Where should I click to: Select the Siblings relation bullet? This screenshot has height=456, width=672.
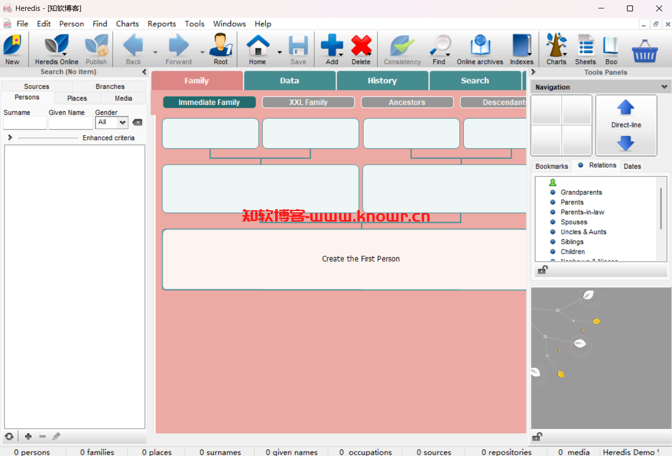[x=553, y=241]
